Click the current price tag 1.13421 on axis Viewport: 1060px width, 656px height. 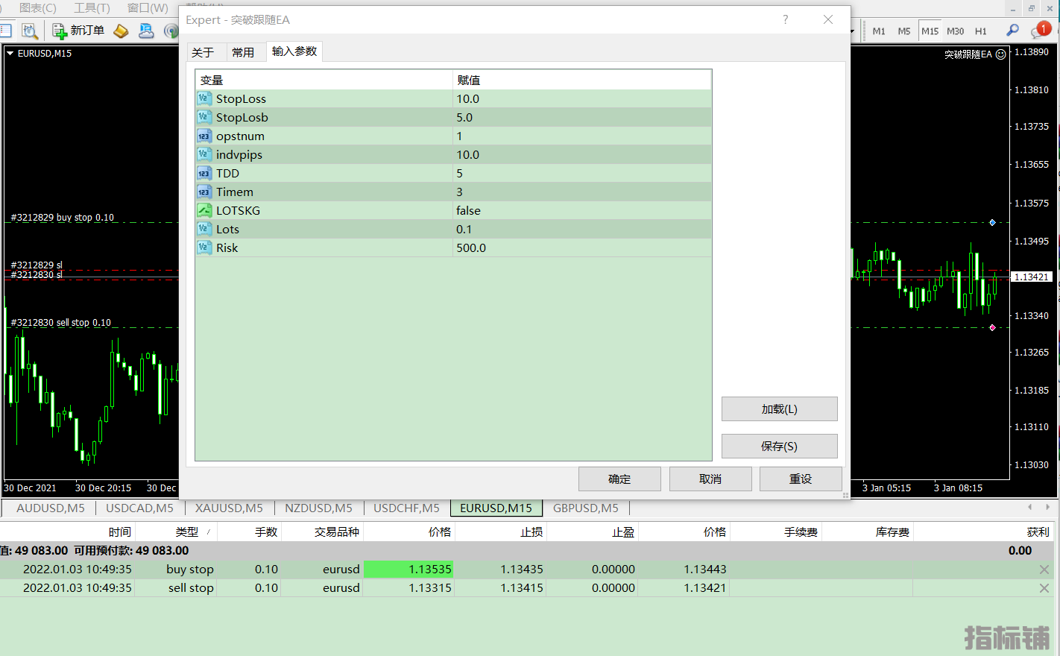tap(1032, 277)
